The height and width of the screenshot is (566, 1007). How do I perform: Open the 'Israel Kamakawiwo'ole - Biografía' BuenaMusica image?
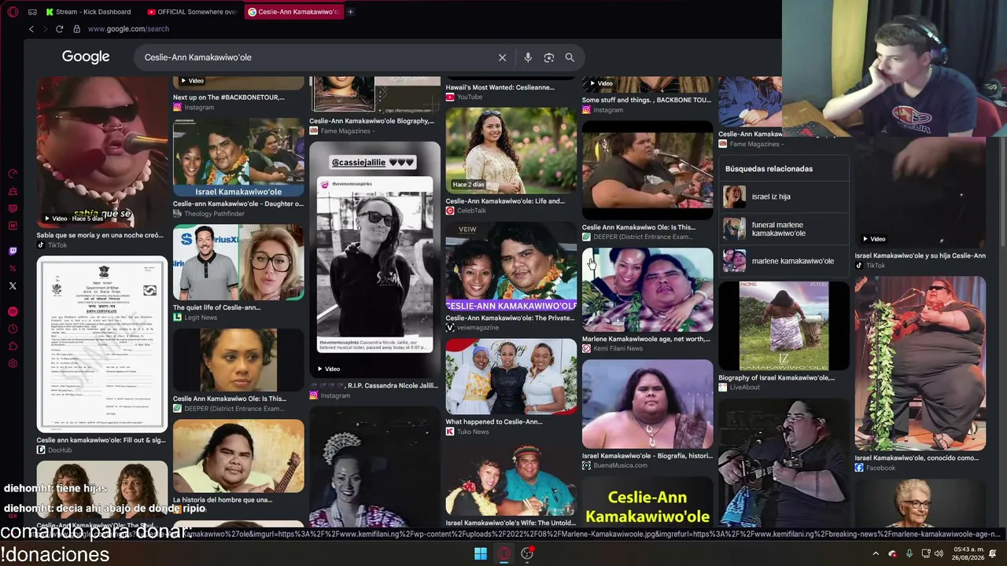647,404
